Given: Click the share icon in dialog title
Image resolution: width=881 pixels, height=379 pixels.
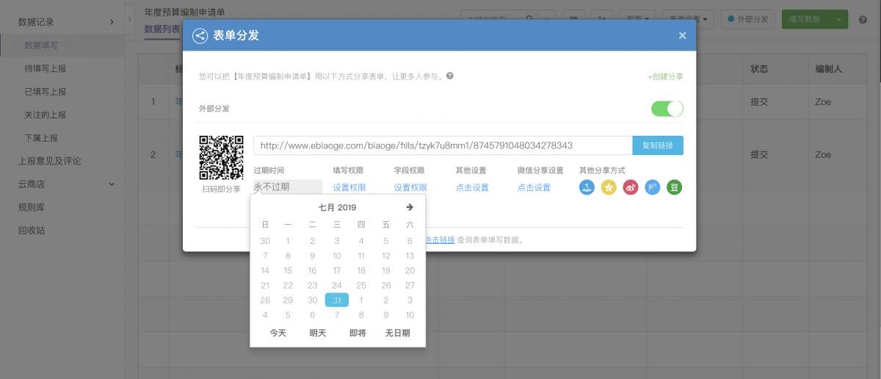Looking at the screenshot, I should (199, 35).
